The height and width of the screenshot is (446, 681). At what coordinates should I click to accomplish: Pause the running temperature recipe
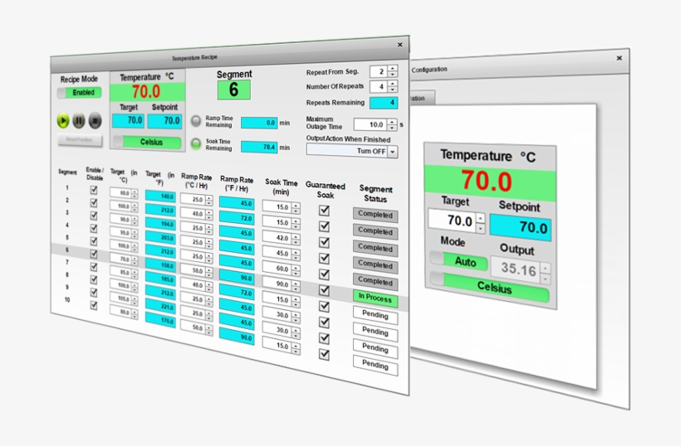78,120
